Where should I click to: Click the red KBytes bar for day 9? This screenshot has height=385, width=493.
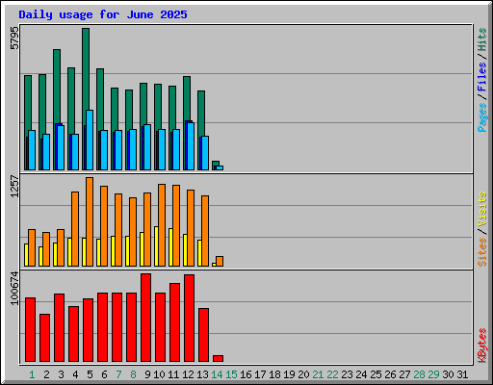[x=146, y=318]
